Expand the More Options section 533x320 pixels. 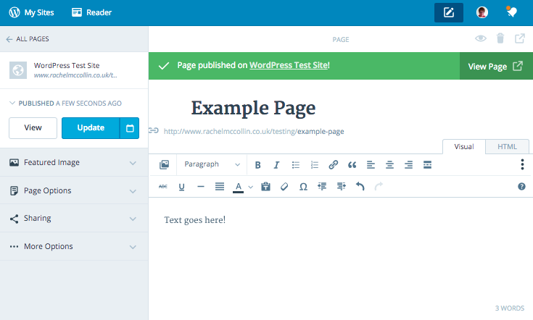74,246
